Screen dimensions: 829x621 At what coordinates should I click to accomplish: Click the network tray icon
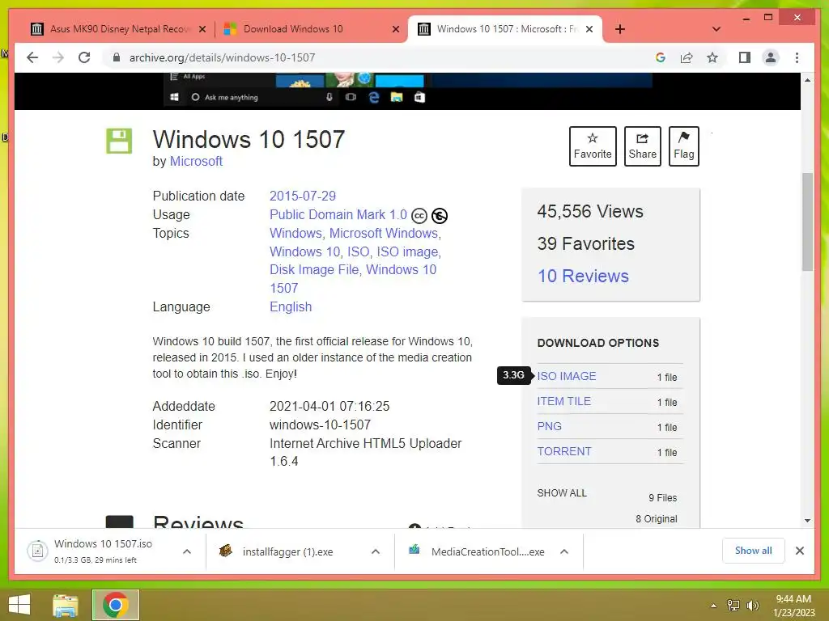(x=733, y=606)
